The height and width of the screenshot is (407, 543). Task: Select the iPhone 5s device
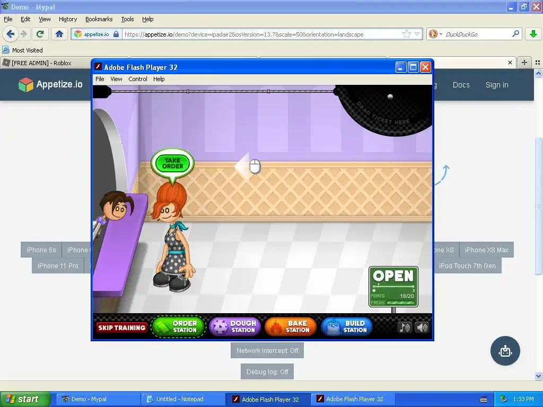[41, 250]
